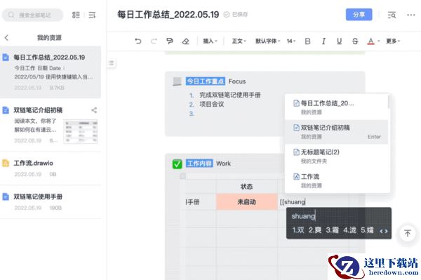
Task: Select suggestion 双链笔记介绍初稿 in link popup
Action: pyautogui.click(x=336, y=132)
